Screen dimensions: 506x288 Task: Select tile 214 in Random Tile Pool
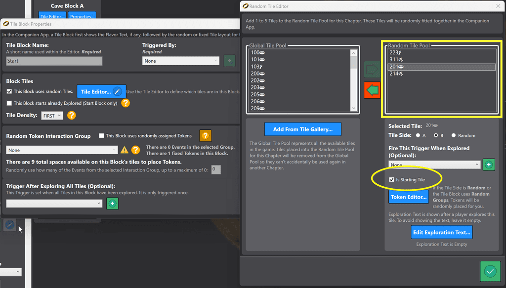tap(441, 74)
